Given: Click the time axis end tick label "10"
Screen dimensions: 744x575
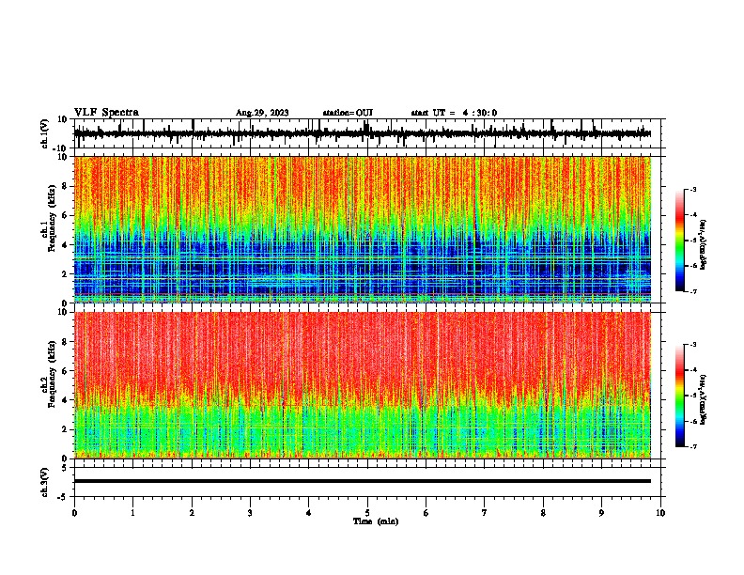Looking at the screenshot, I should tap(660, 513).
